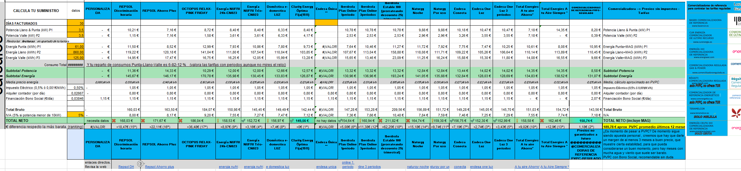The image size is (741, 171).
Task: Click the red X icon beside 164,74 €
Action: tap(408, 121)
